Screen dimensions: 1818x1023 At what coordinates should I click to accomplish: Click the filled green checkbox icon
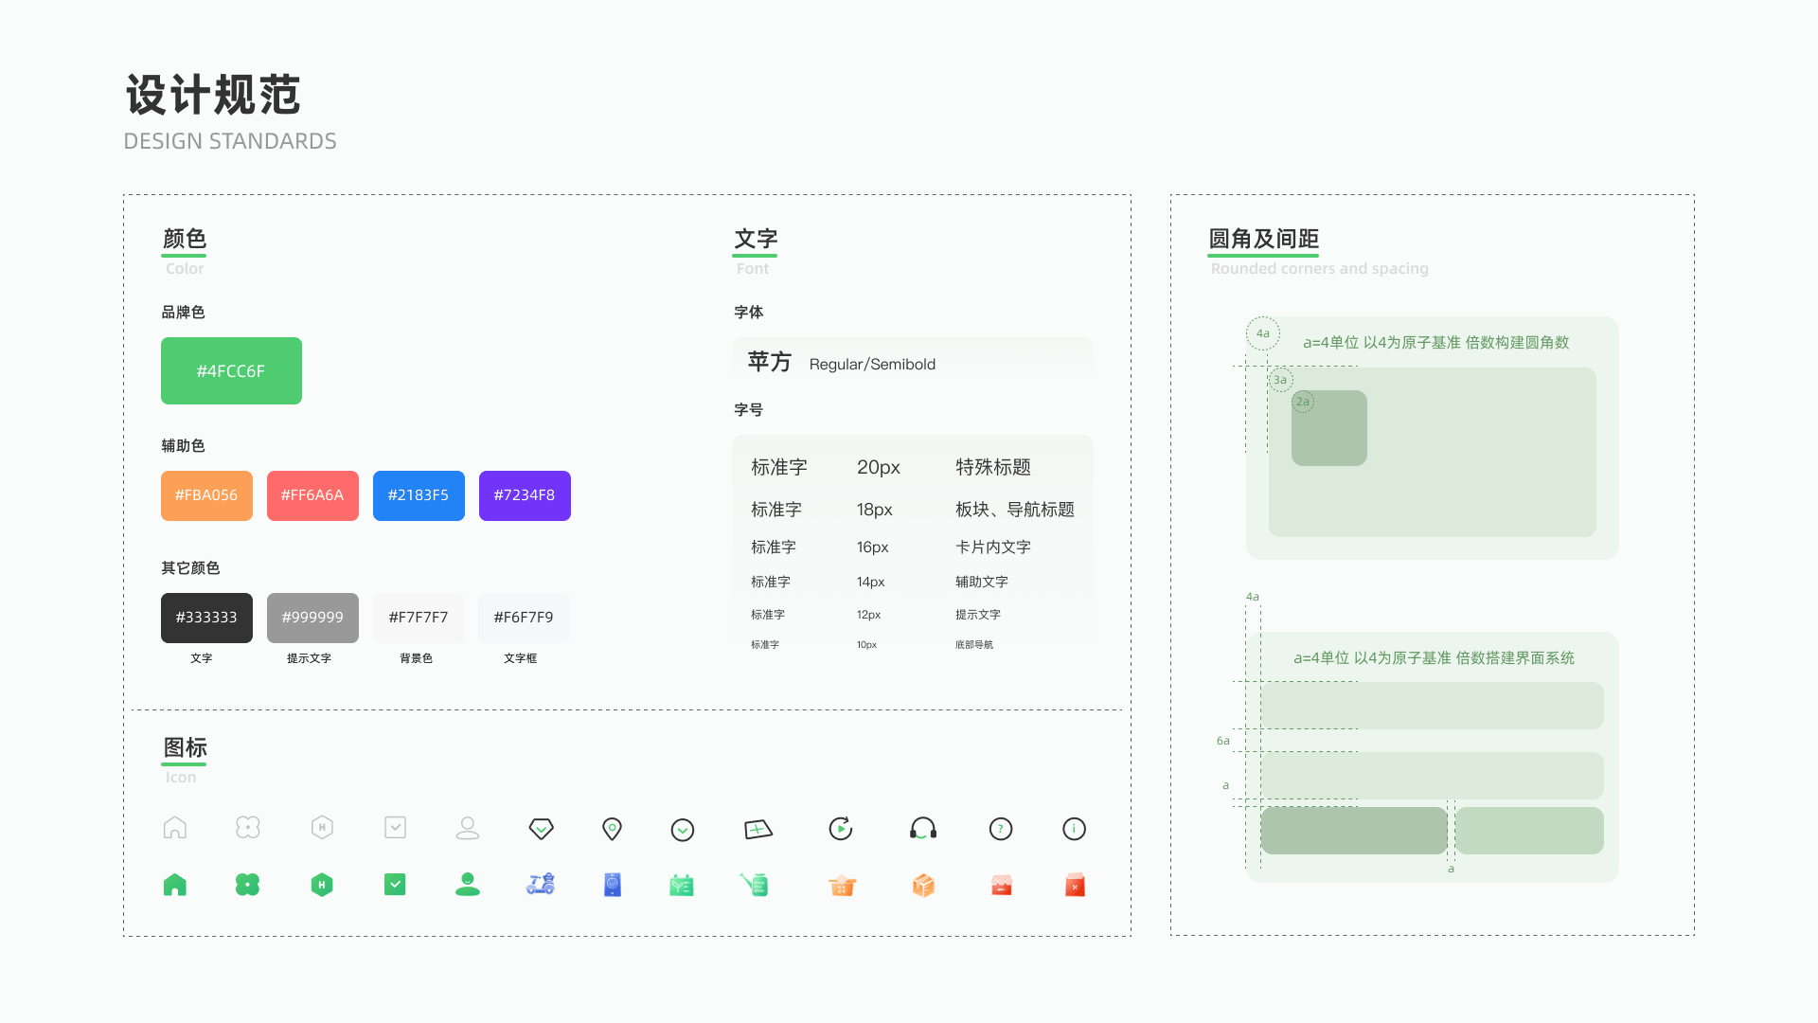pyautogui.click(x=395, y=885)
